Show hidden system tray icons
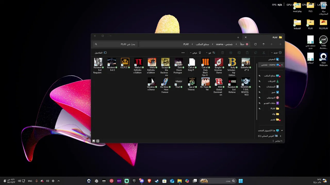 coord(59,181)
